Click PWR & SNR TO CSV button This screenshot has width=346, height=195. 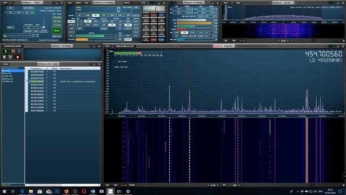tap(125, 46)
